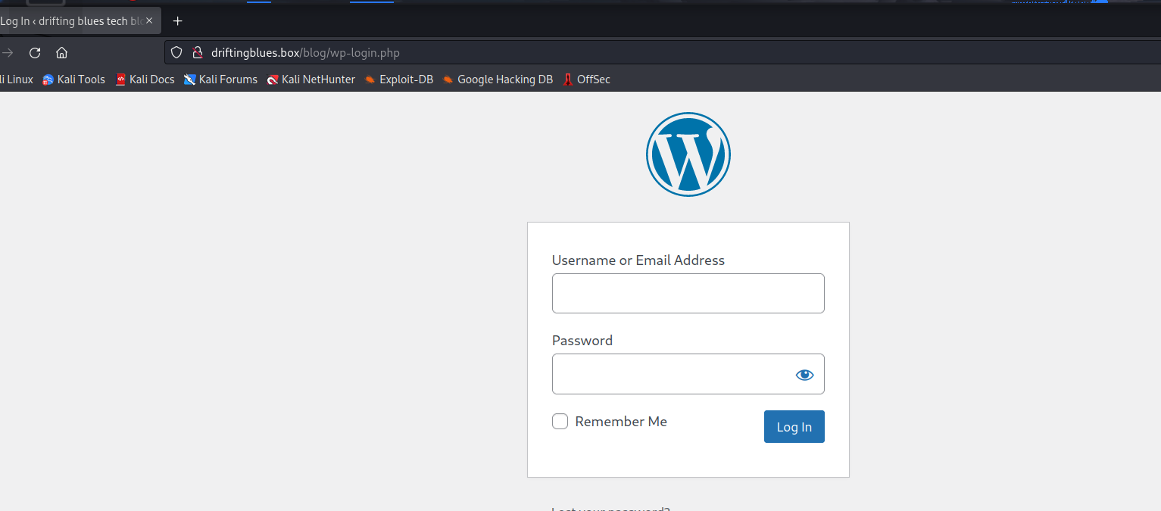Focus the Username or Email Address field

(x=688, y=293)
